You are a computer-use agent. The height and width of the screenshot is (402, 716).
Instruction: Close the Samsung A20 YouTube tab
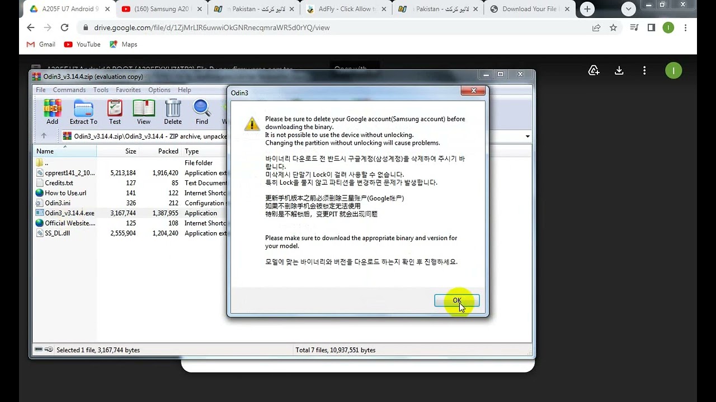point(200,9)
